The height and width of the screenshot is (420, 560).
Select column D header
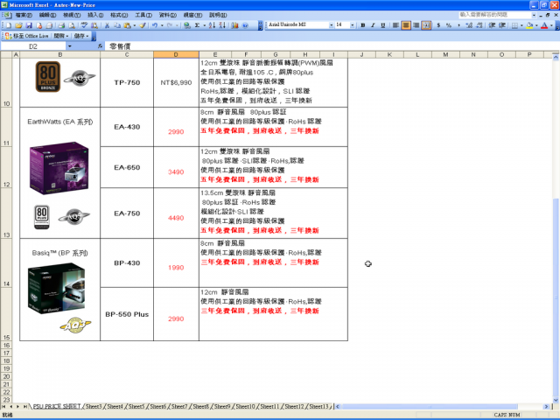(176, 54)
